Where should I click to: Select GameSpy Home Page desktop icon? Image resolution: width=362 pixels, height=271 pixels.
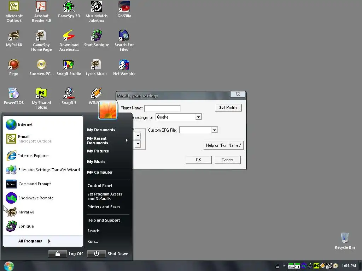coord(41,41)
